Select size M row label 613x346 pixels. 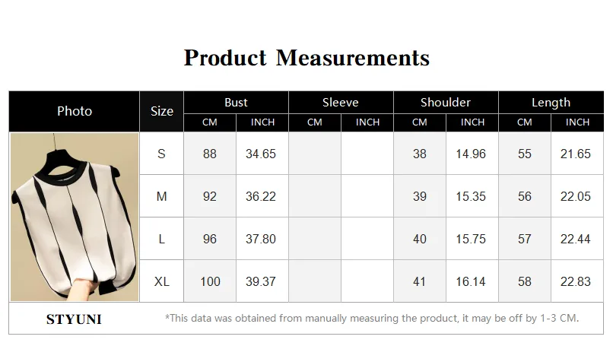161,196
